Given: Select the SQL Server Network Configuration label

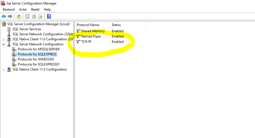Looking at the screenshot, I should (38, 44).
